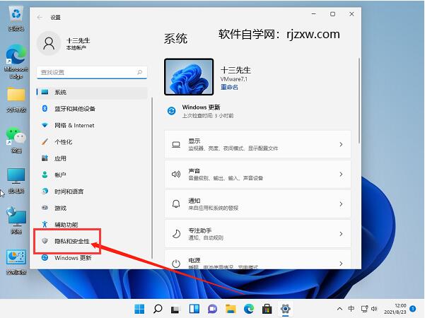The height and width of the screenshot is (318, 425).
Task: Click the network tray icon
Action: (x=365, y=309)
